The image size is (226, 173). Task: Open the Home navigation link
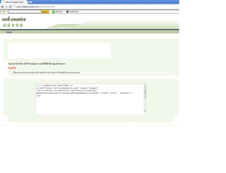click(9, 32)
